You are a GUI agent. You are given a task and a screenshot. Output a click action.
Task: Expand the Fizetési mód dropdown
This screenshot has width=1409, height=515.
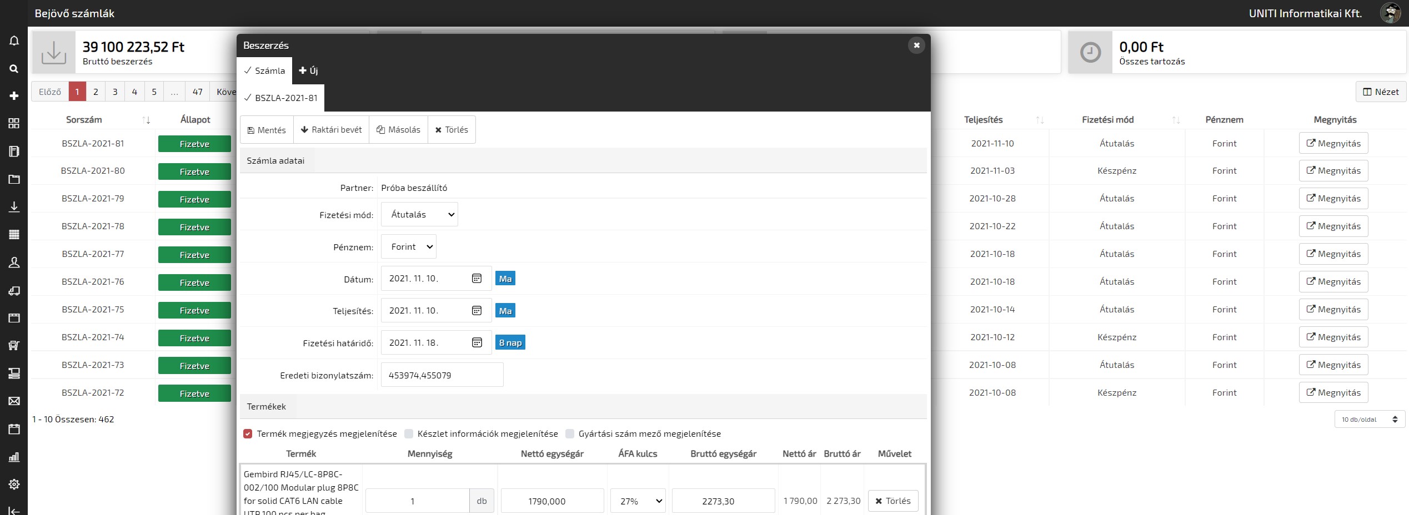coord(419,215)
